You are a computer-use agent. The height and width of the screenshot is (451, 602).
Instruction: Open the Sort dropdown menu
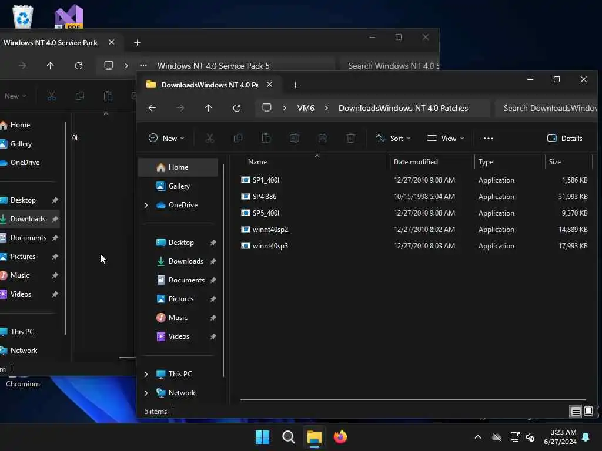(x=393, y=138)
